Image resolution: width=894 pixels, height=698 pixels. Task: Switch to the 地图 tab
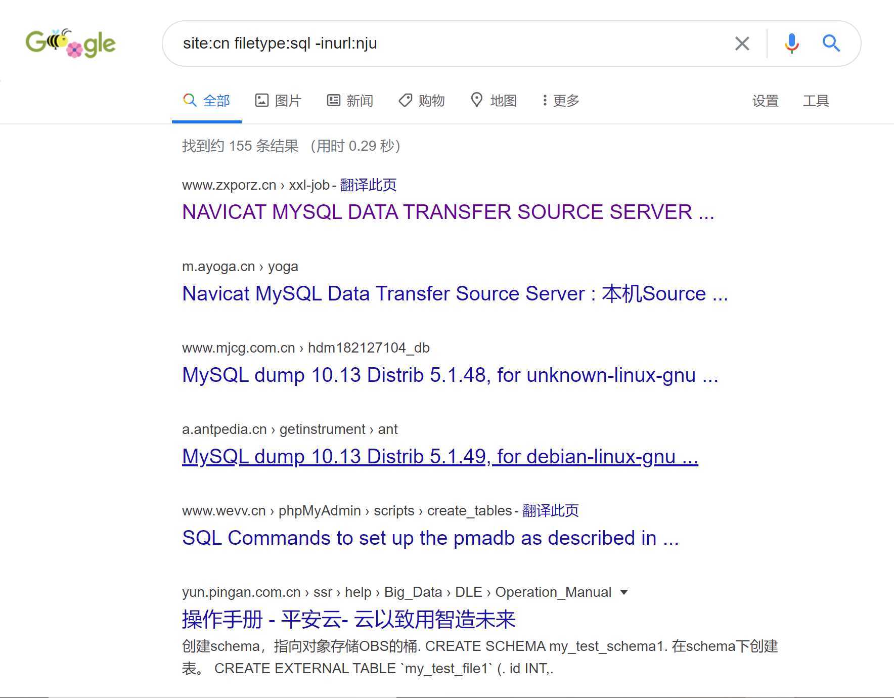pos(494,101)
